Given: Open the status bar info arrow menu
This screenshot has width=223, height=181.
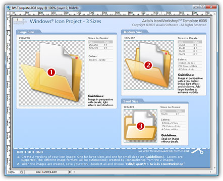Looking at the screenshot, I should tap(70, 172).
